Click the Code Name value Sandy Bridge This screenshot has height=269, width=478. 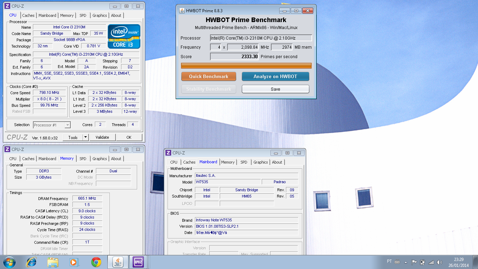tap(52, 34)
